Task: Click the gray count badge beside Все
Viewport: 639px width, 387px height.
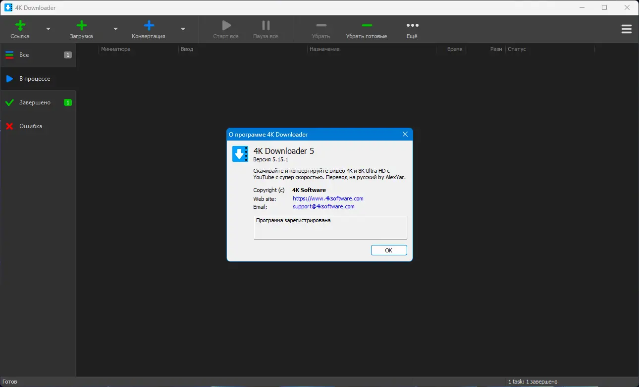Action: [68, 55]
